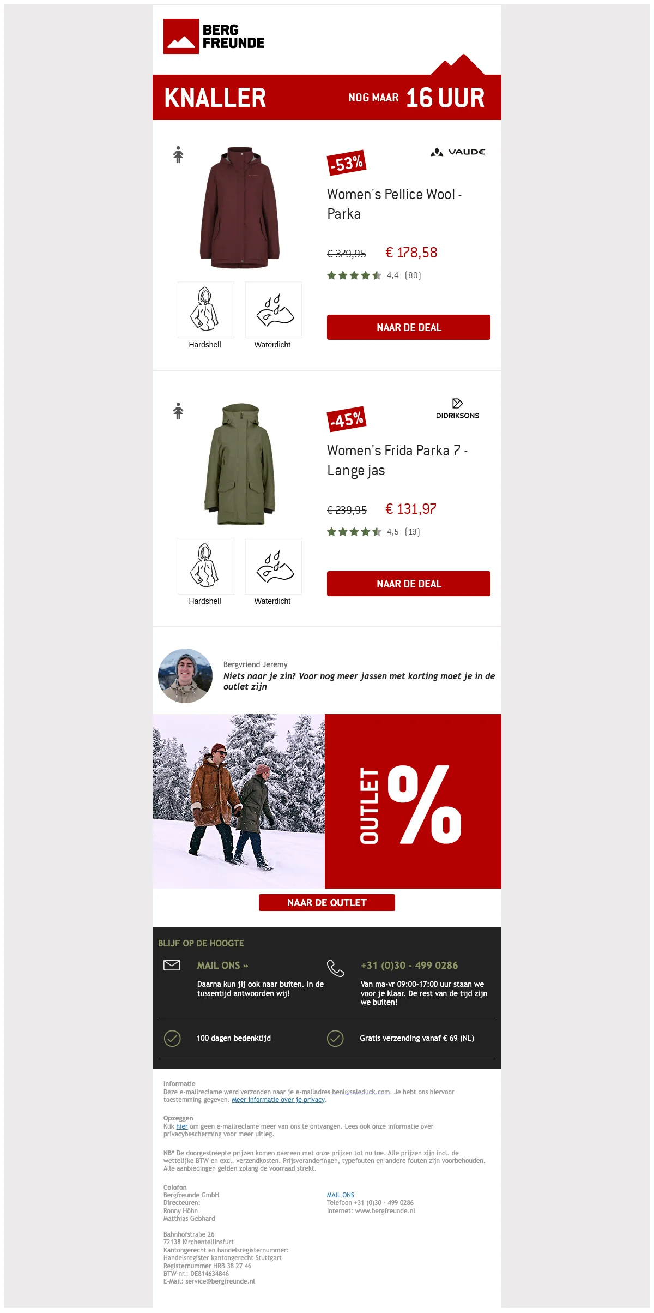Click the burgundy Pellice Wool parka image

(240, 207)
